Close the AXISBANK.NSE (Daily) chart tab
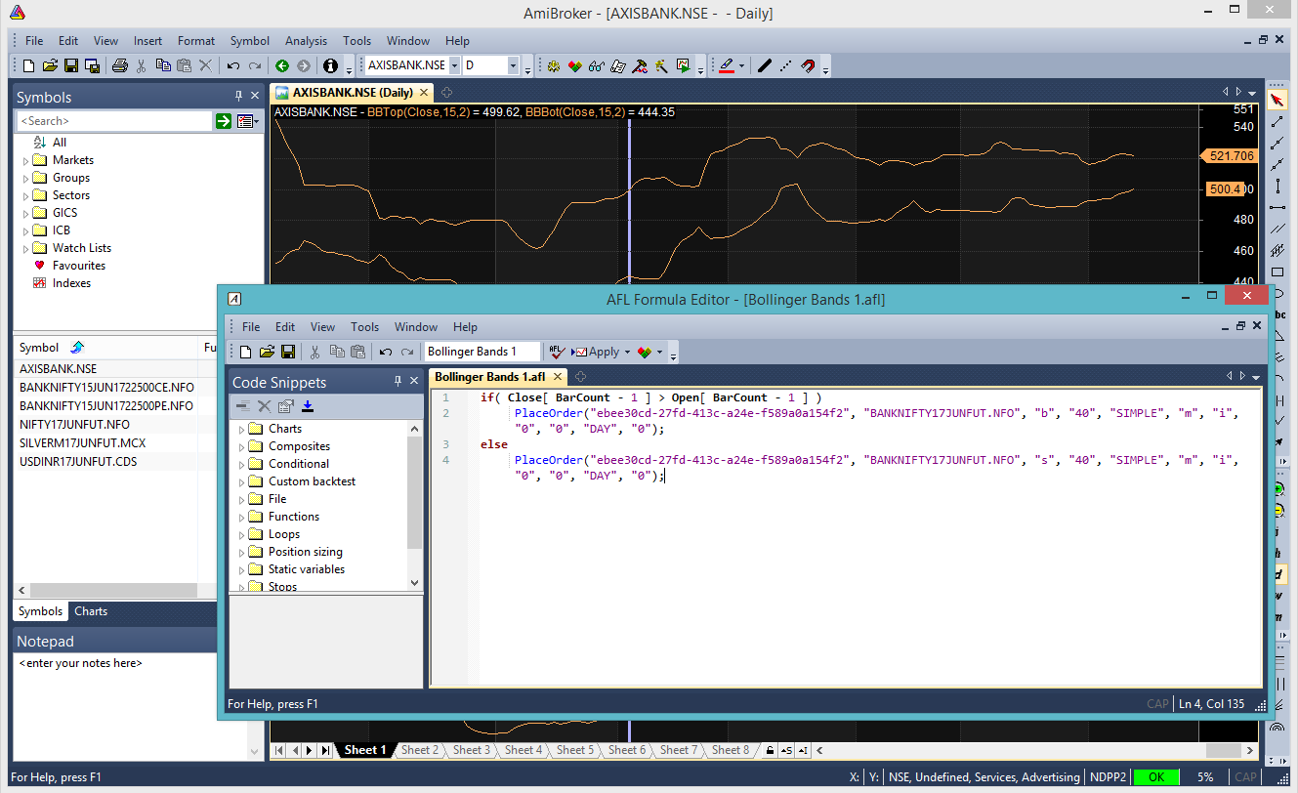 pos(424,93)
